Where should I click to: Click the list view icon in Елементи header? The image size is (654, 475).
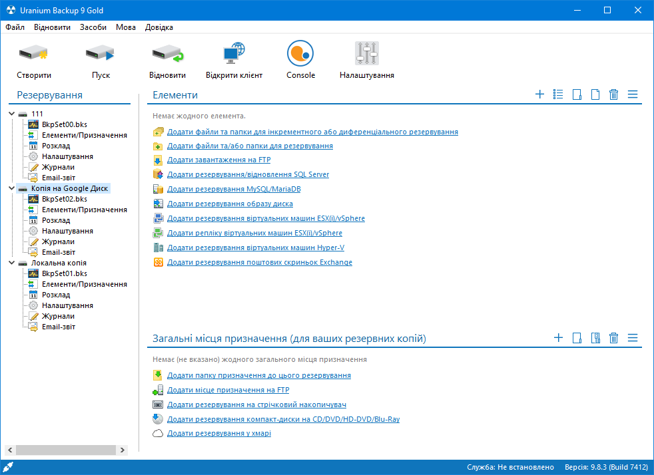[x=558, y=94]
